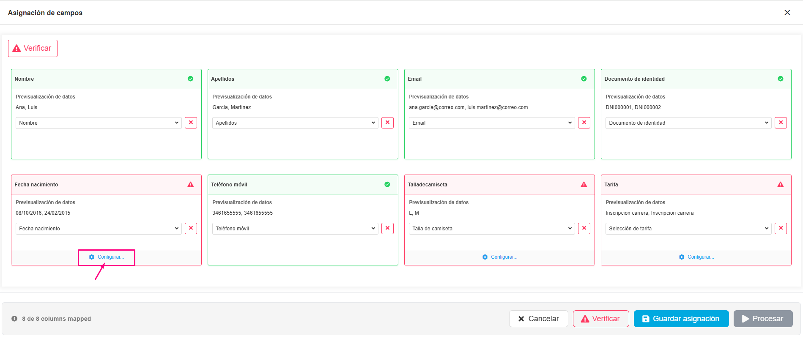
Task: Remove the Nombre field mapping with red X
Action: tap(191, 123)
